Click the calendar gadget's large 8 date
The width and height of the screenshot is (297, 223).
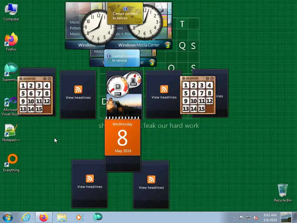[x=122, y=138]
